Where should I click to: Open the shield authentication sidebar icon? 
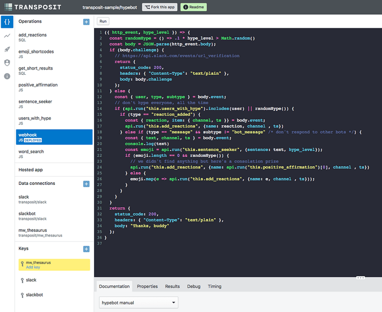pyautogui.click(x=7, y=63)
